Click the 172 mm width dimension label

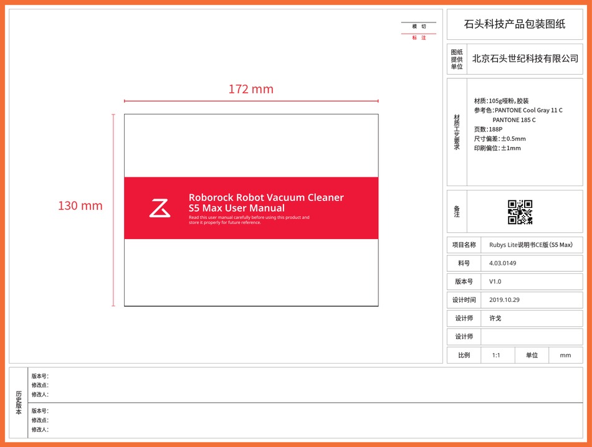click(x=250, y=89)
